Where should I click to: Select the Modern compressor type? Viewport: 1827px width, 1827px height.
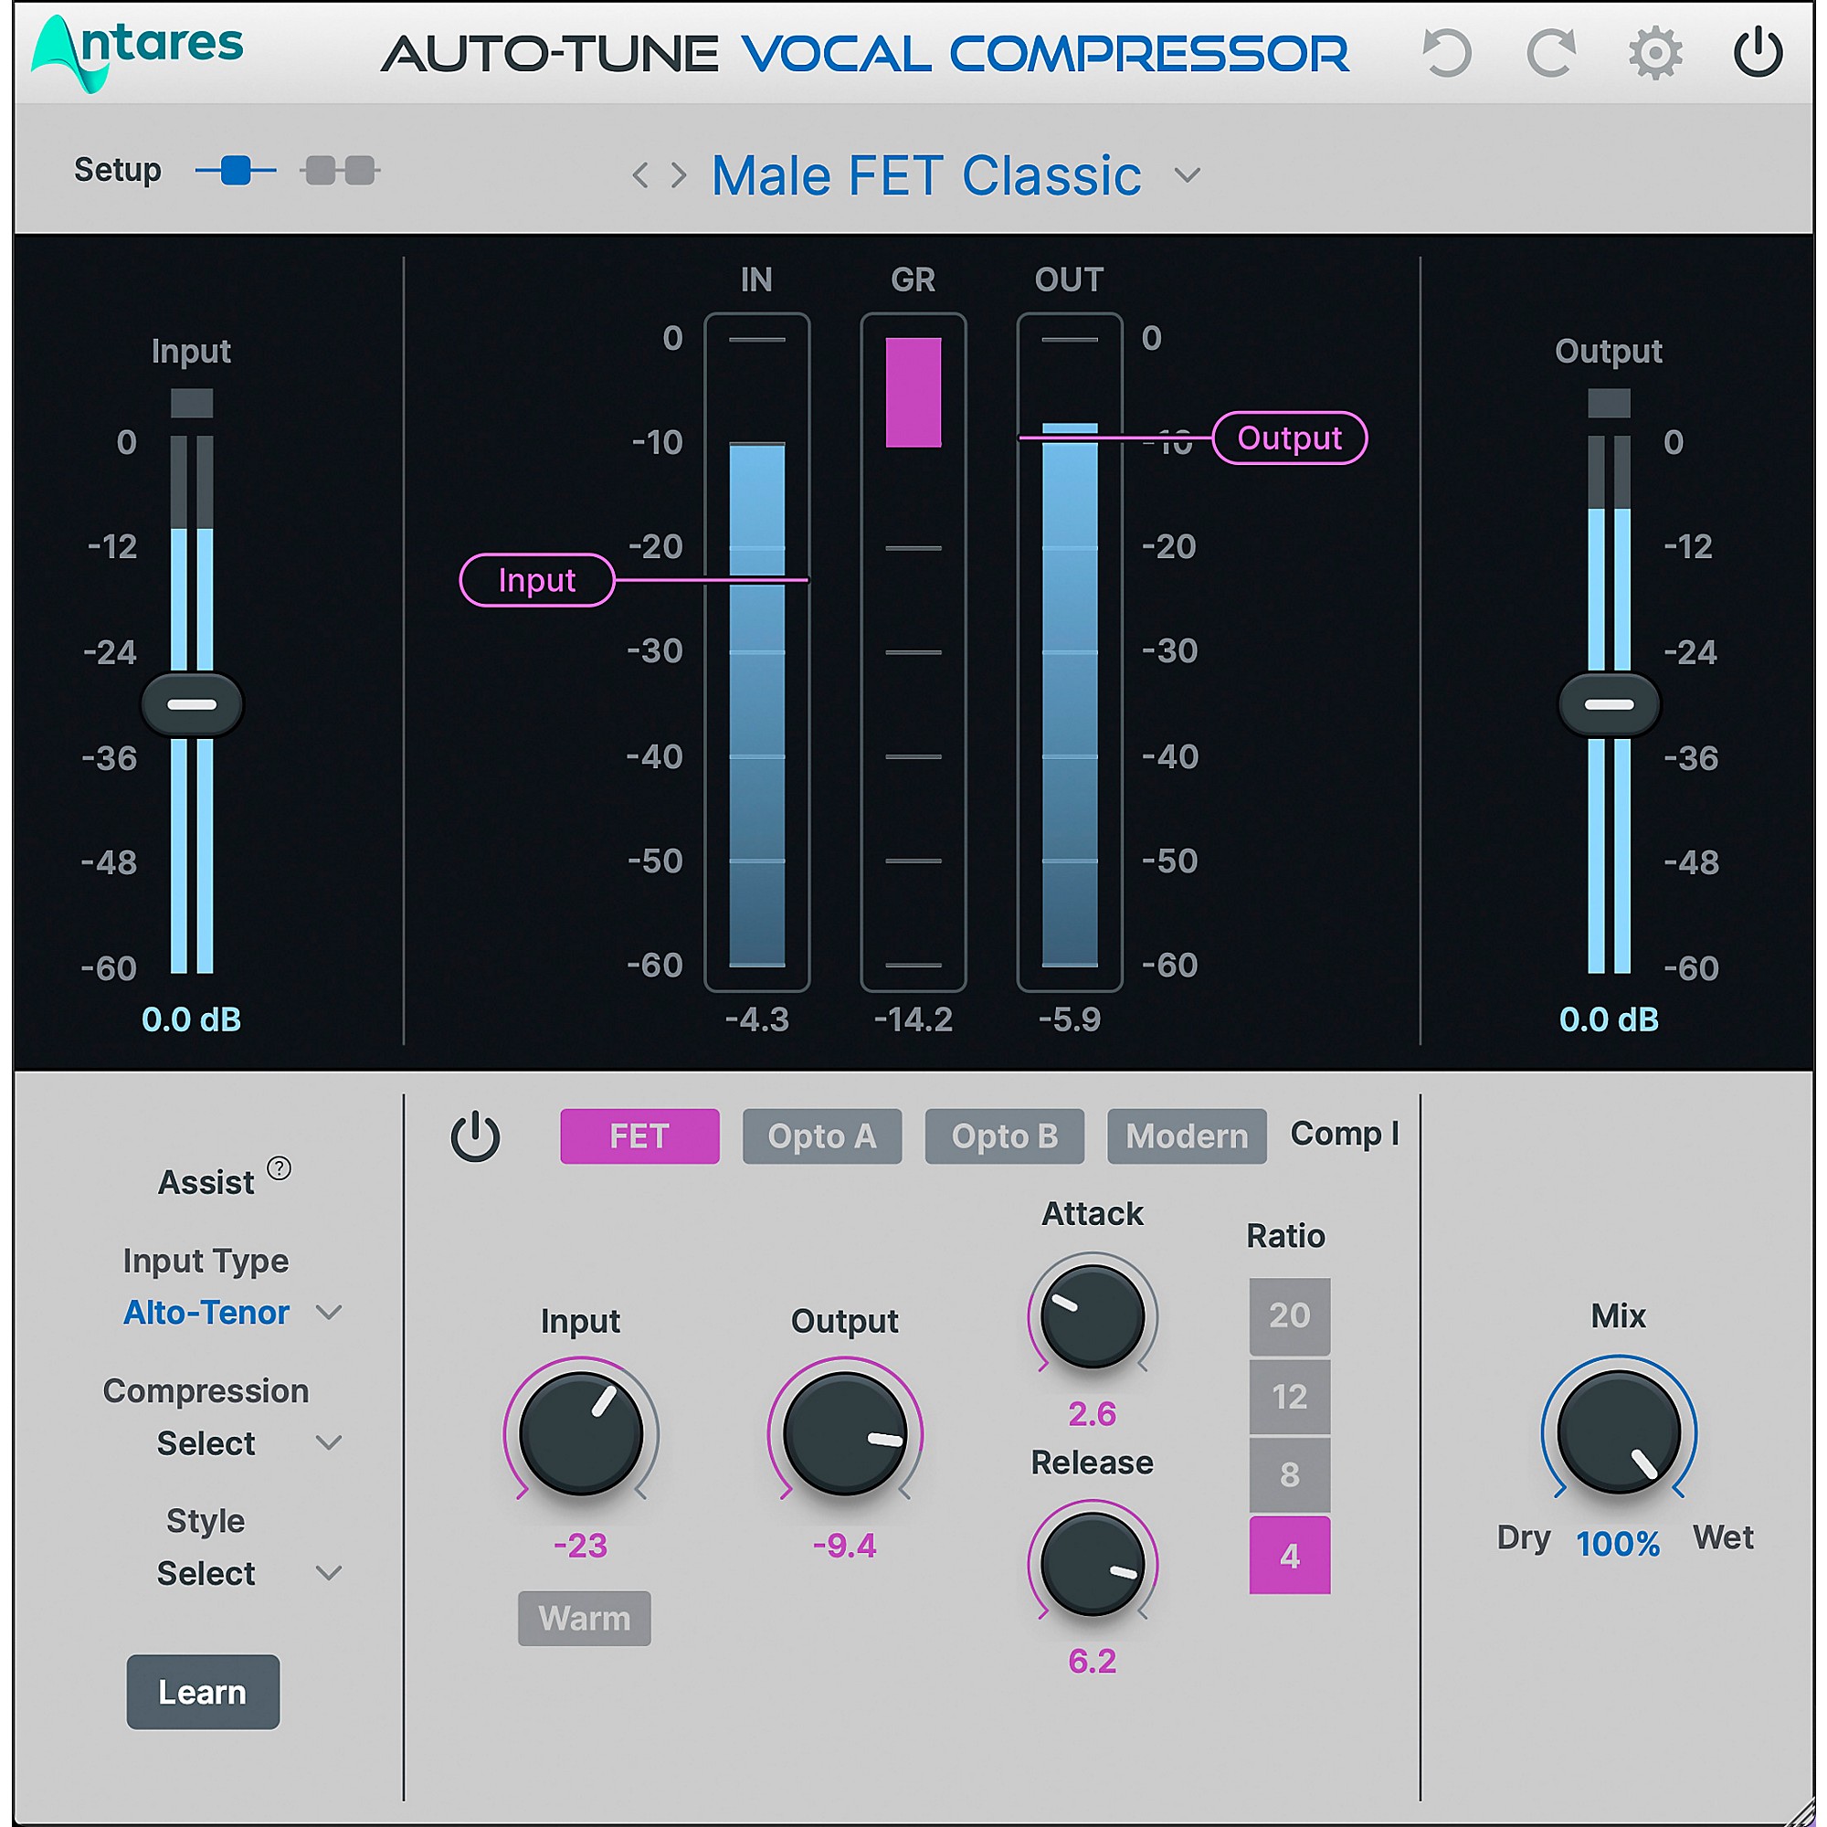pyautogui.click(x=1187, y=1136)
